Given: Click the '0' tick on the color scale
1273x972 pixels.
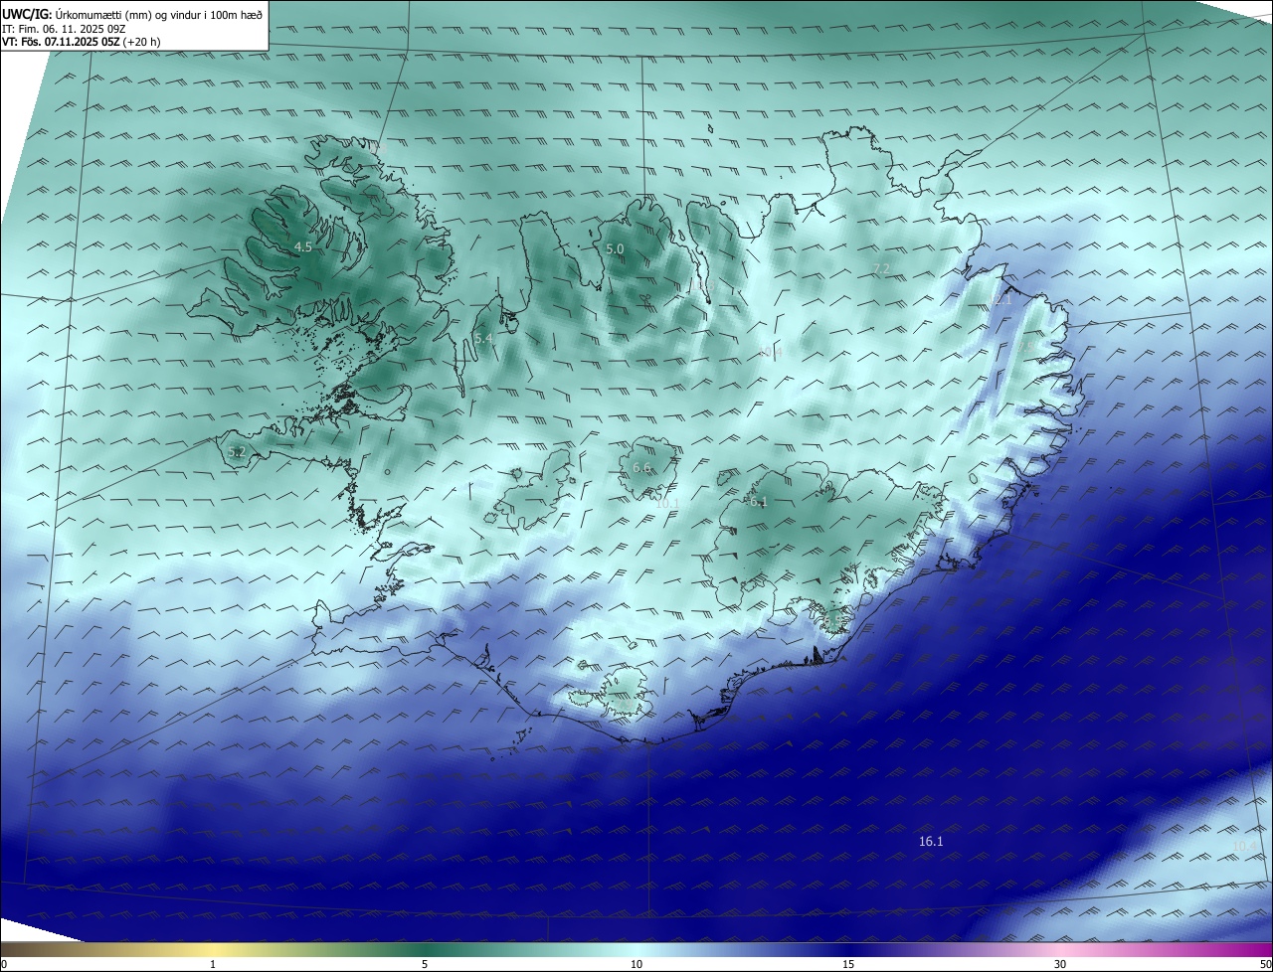Looking at the screenshot, I should [x=4, y=964].
